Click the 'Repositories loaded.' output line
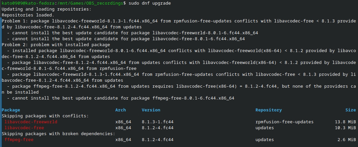 tap(28, 15)
